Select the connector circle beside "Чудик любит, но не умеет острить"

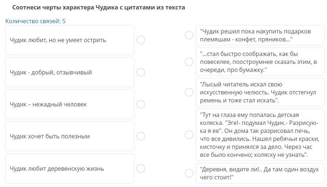[x=141, y=40]
